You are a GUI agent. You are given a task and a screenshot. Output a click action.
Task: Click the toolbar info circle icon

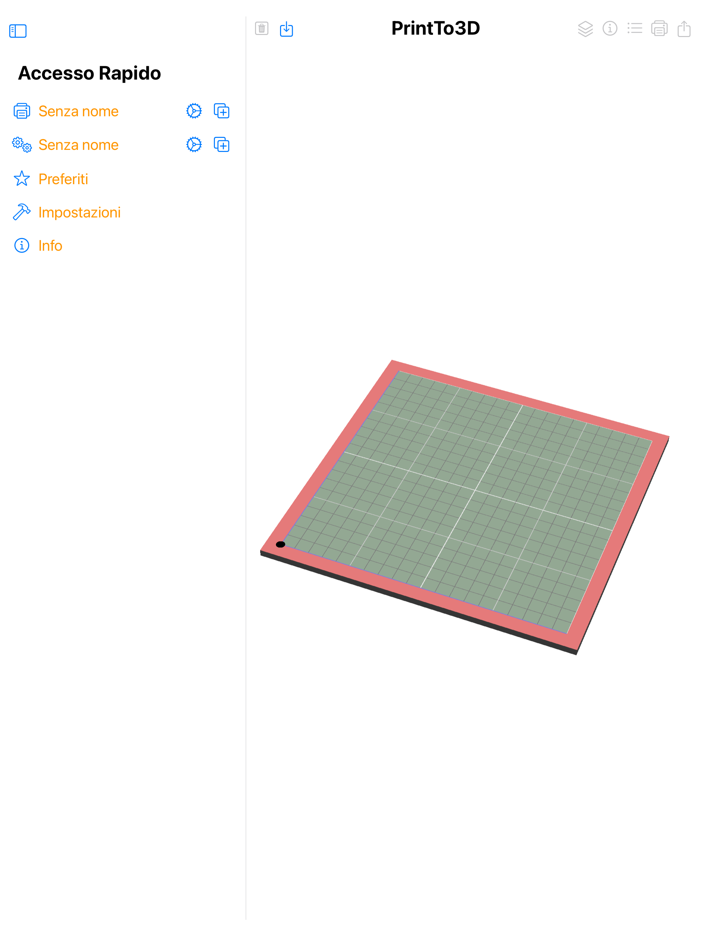coord(610,28)
